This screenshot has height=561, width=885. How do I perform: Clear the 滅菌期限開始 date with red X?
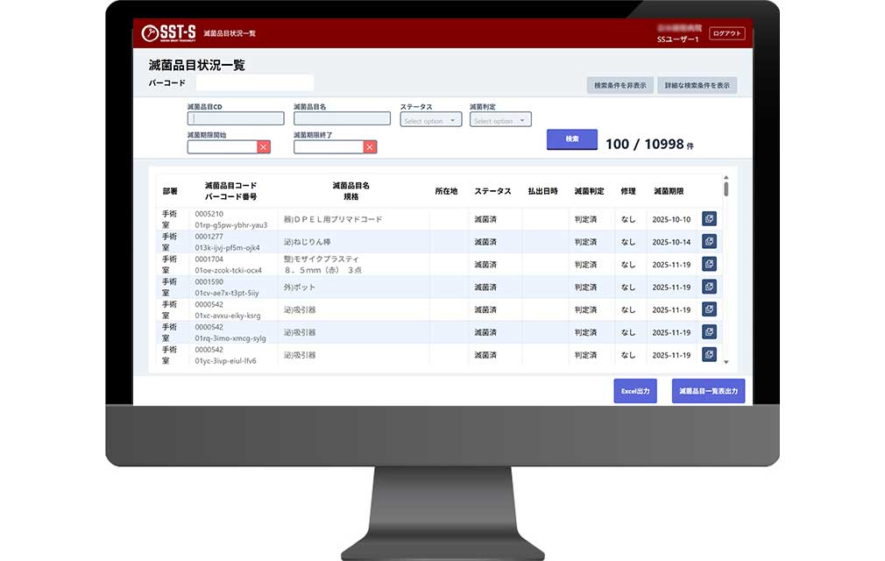[264, 147]
